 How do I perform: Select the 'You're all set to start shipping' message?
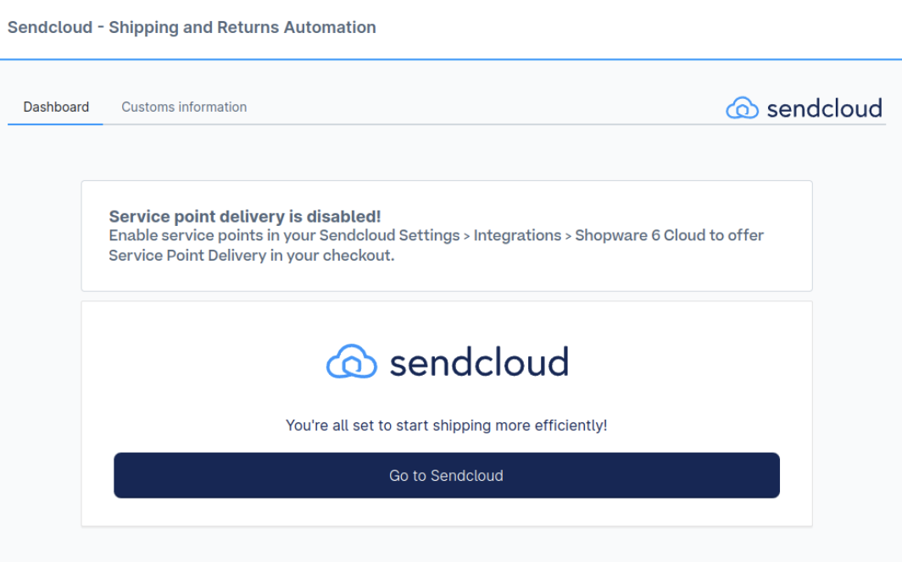(447, 426)
